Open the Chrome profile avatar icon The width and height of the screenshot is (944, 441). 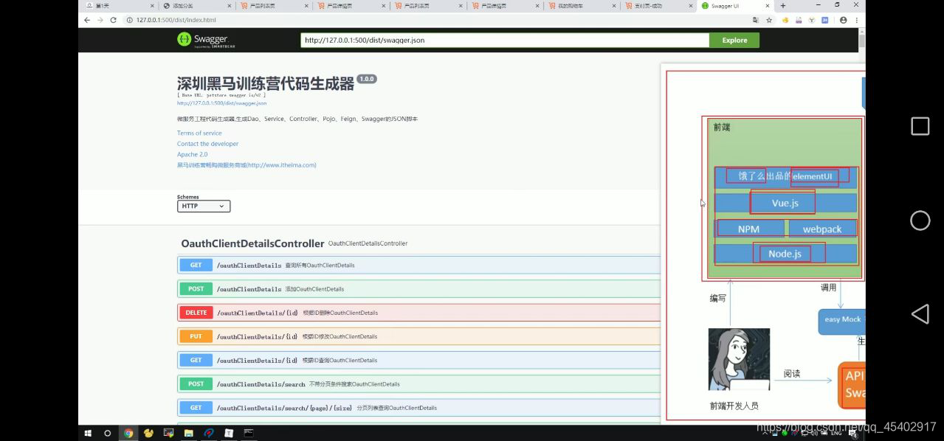[844, 20]
